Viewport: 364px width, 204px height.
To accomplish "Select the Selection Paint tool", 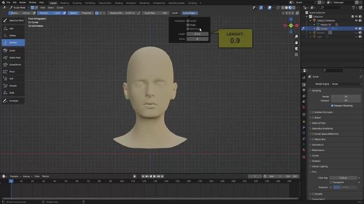I will [13, 20].
